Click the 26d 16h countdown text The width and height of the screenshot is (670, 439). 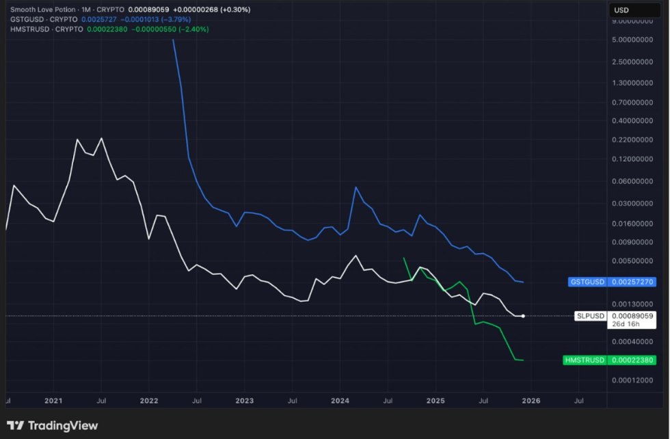click(x=626, y=324)
